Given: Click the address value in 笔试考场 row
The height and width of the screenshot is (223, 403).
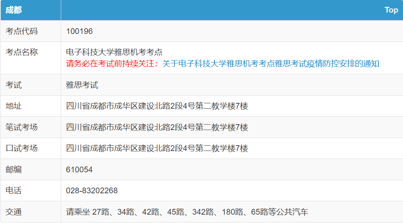Looking at the screenshot, I should [157, 127].
